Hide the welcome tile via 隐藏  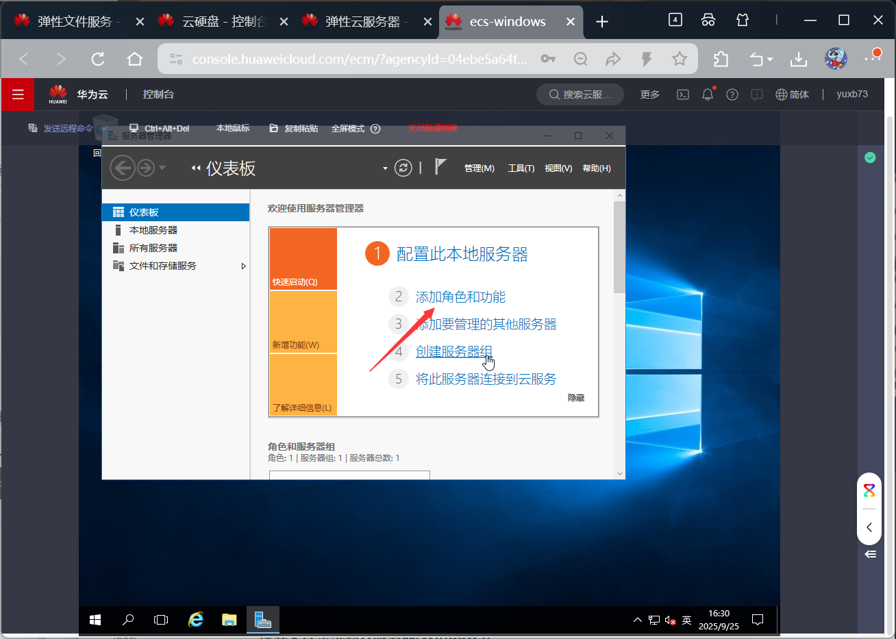click(x=576, y=398)
